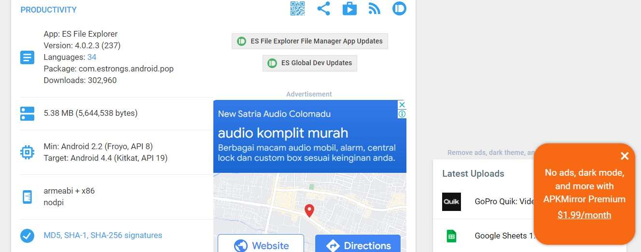Screen dimensions: 641x252
Task: Open the audio komplit murah ad headline
Action: click(283, 133)
